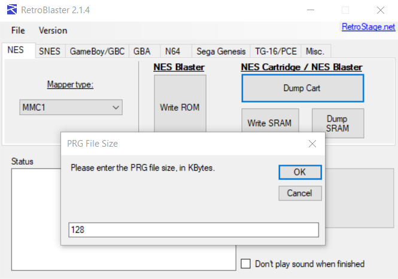Close the PRG File Size dialog
The height and width of the screenshot is (279, 398).
(312, 144)
